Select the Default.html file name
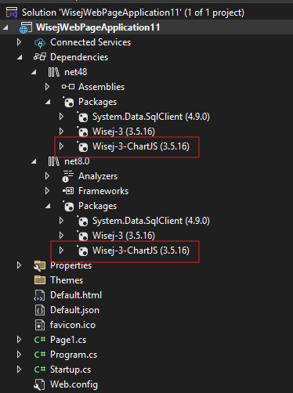 (76, 295)
